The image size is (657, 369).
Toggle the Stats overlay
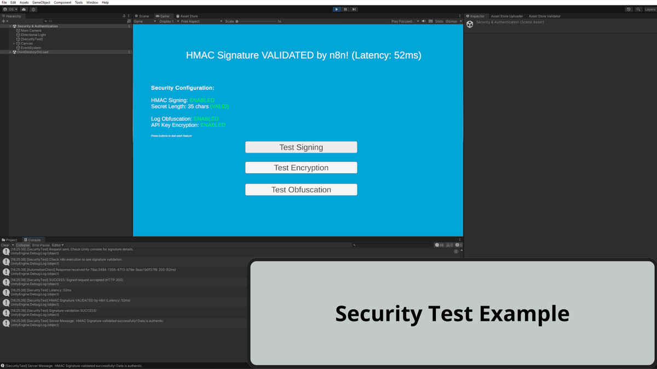tap(439, 21)
